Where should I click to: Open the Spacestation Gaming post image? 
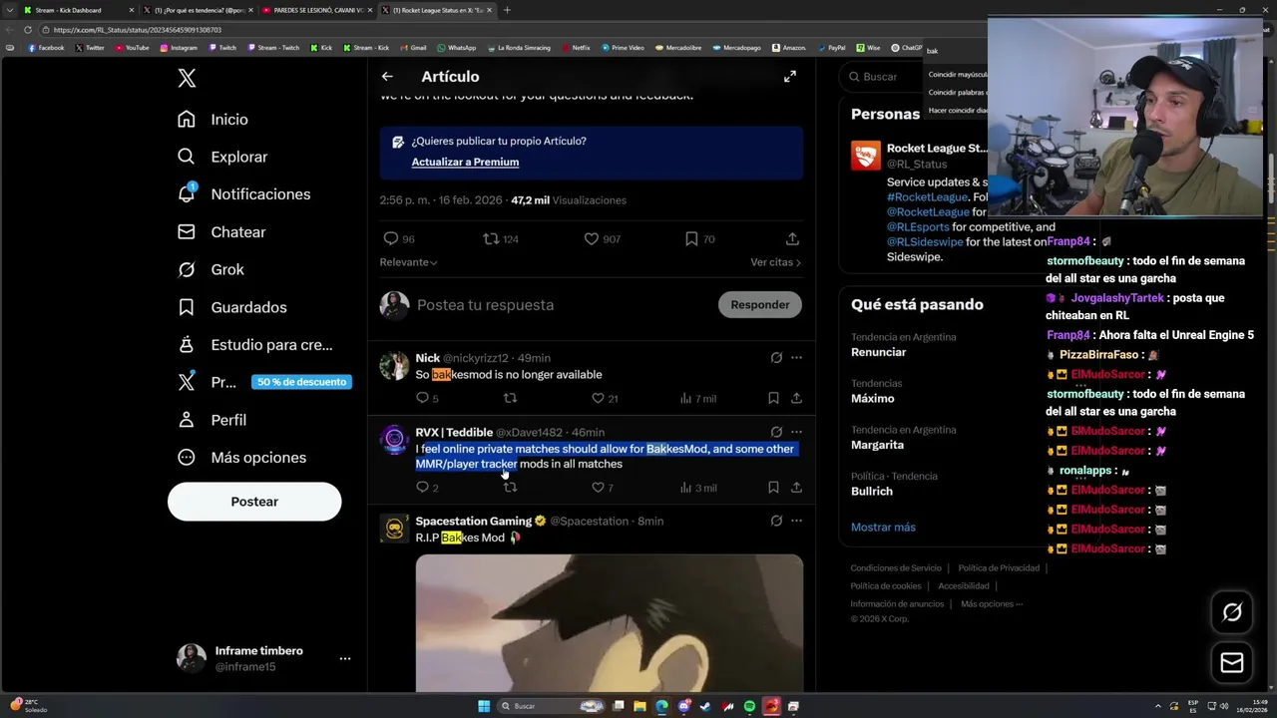pyautogui.click(x=610, y=623)
